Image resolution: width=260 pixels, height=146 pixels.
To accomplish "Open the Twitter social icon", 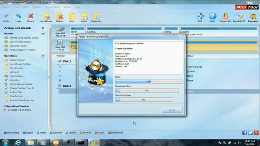I will coord(250,133).
